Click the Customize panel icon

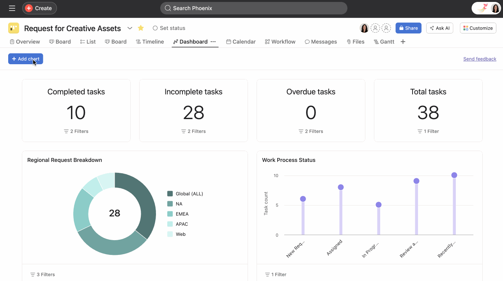coord(465,28)
